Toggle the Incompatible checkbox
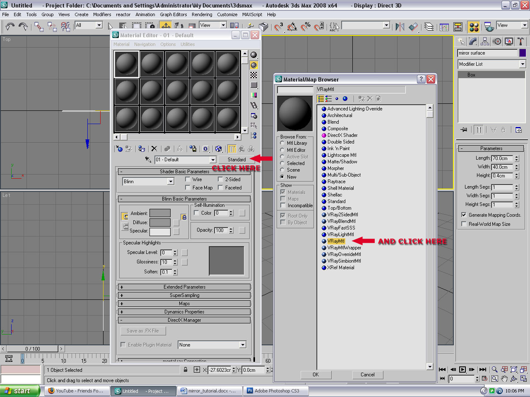530x397 pixels. coord(283,206)
